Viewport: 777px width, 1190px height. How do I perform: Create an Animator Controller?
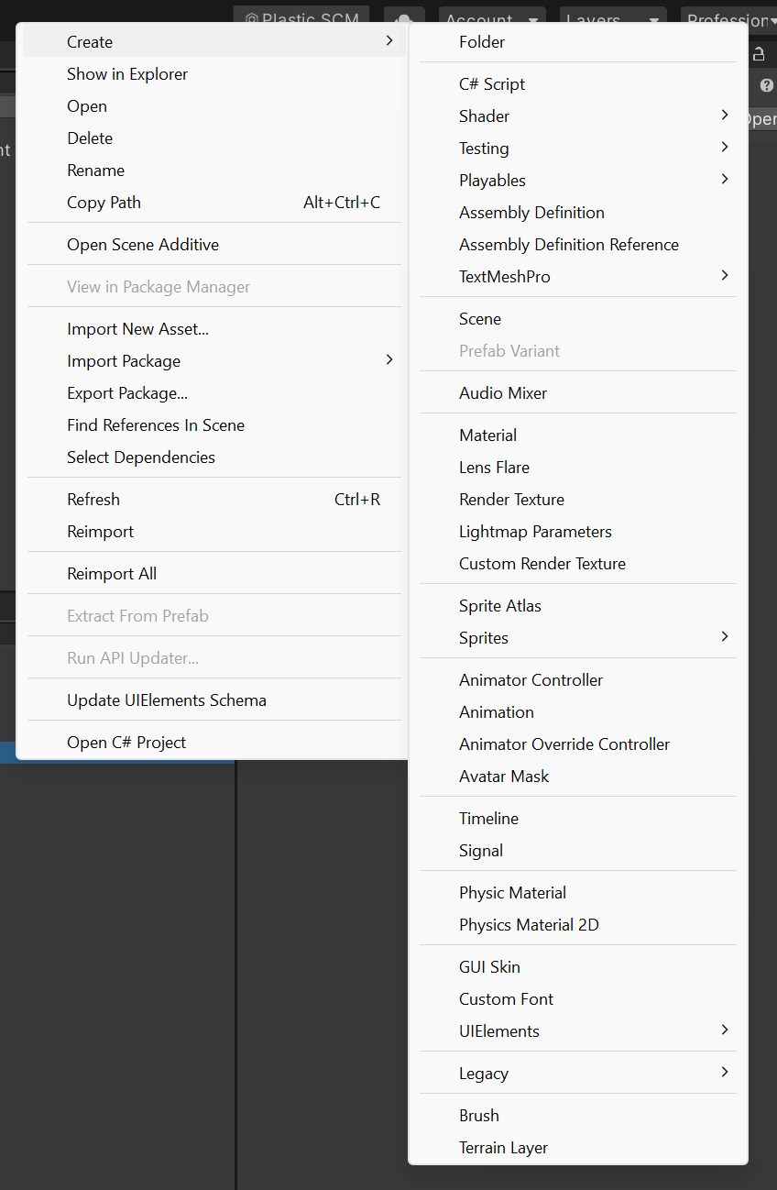click(x=578, y=680)
